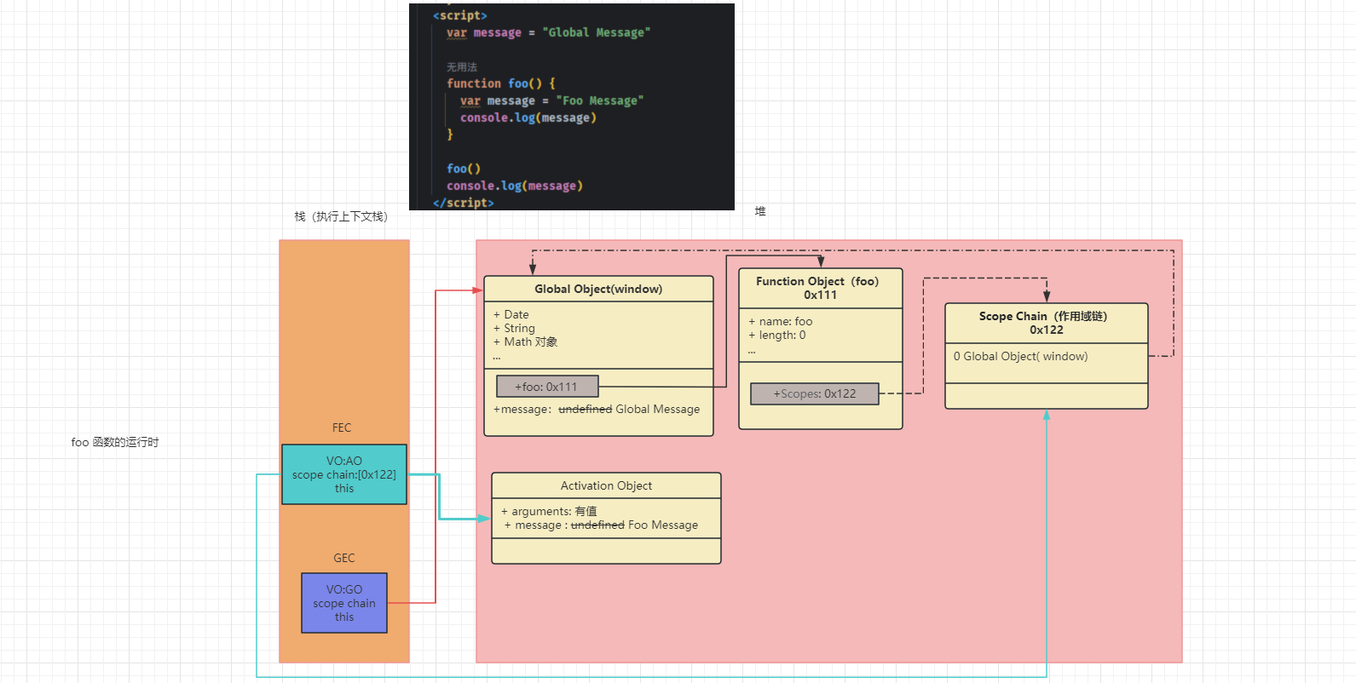Click the '+ Date' entry in Global Object
The image size is (1356, 683).
tap(511, 314)
